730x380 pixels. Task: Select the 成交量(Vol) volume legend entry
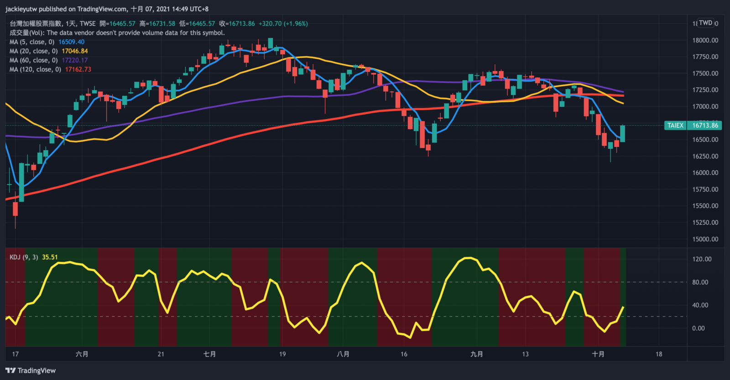tap(27, 33)
